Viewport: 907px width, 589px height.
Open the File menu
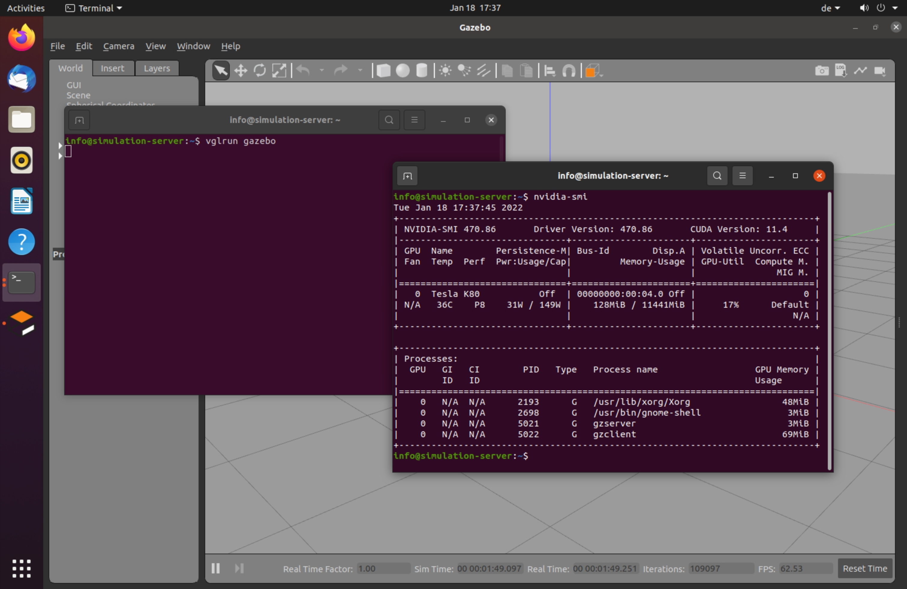tap(58, 46)
